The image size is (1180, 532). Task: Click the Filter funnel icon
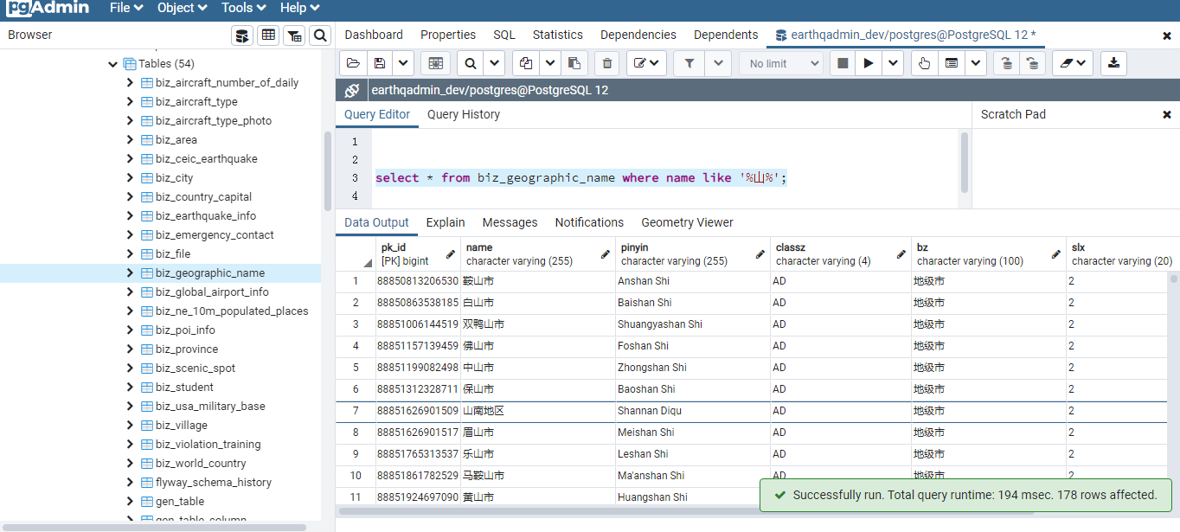(x=689, y=63)
